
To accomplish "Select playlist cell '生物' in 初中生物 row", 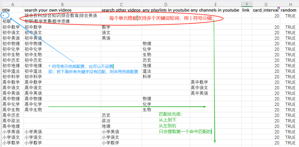I will click(x=166, y=55).
